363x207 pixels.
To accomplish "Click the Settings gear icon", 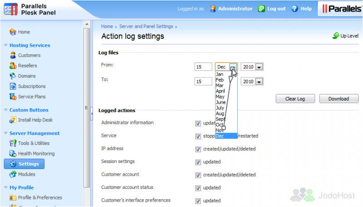I will click(x=13, y=164).
